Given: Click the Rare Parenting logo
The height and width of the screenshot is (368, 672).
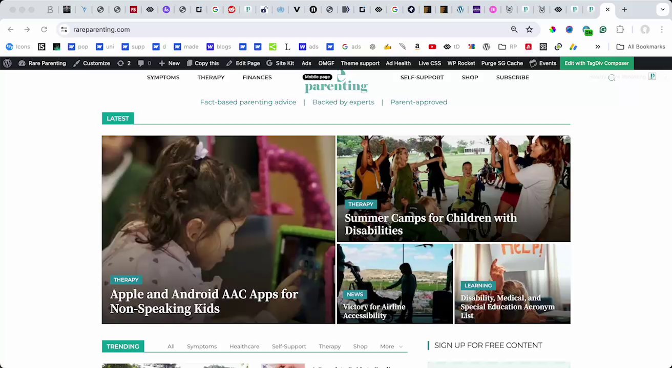Looking at the screenshot, I should pos(336,83).
